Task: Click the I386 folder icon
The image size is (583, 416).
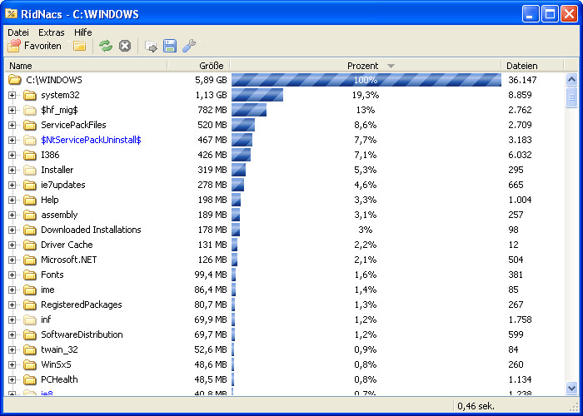Action: (30, 155)
